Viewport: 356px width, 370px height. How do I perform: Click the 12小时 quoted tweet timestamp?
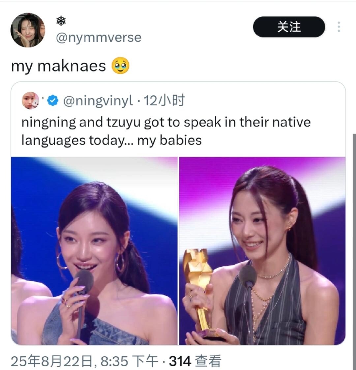pos(164,101)
